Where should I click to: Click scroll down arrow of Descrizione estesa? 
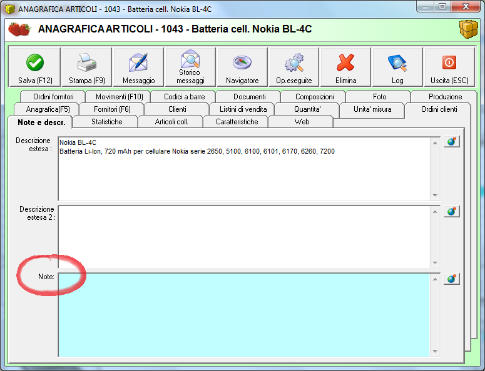pyautogui.click(x=435, y=195)
